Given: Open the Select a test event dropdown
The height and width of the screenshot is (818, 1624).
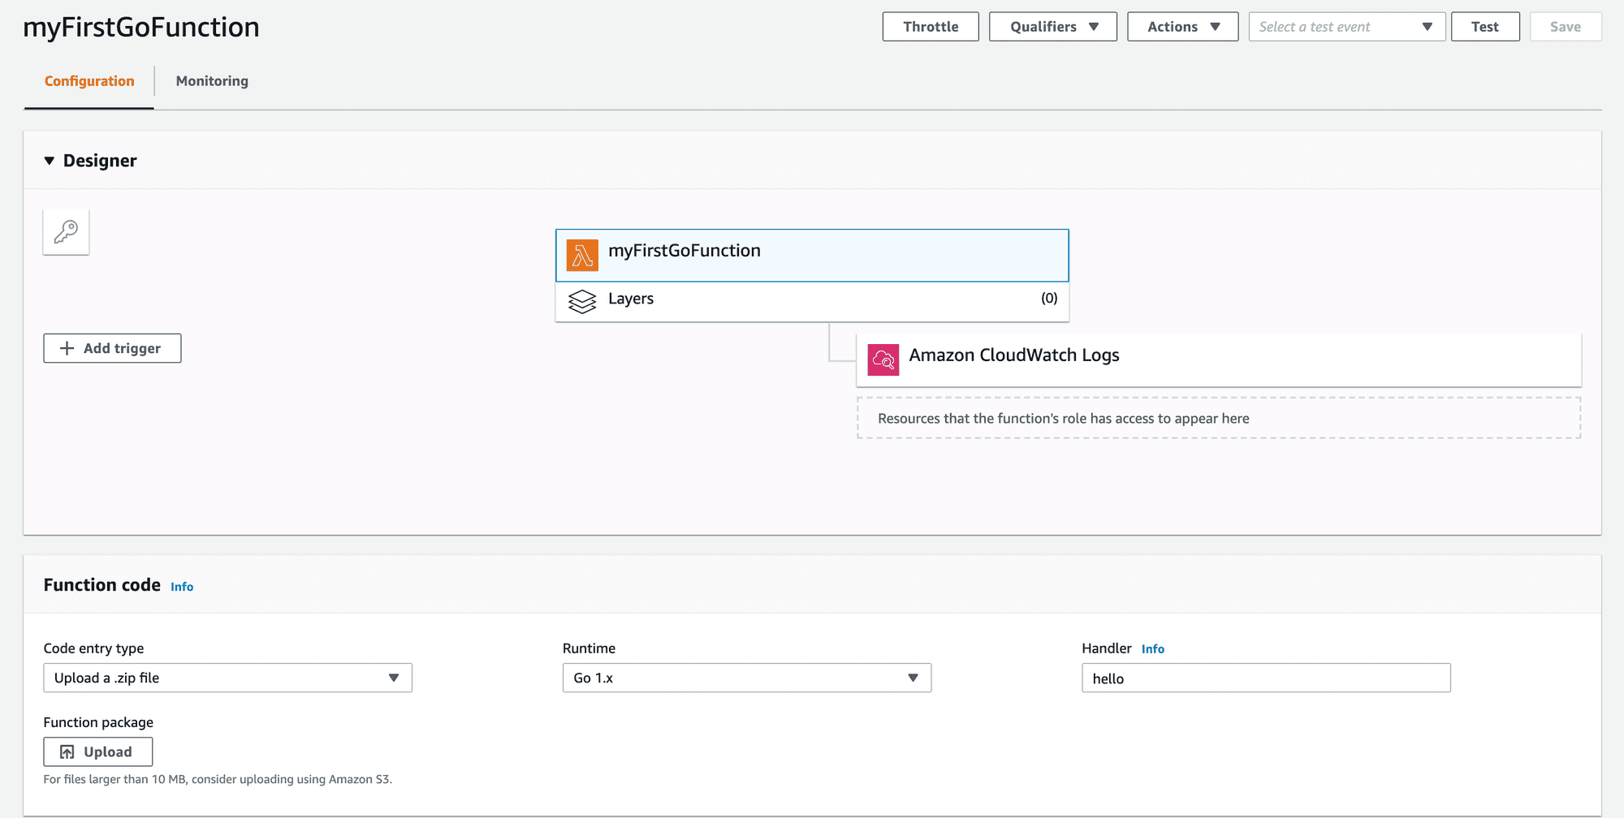Looking at the screenshot, I should pyautogui.click(x=1346, y=27).
